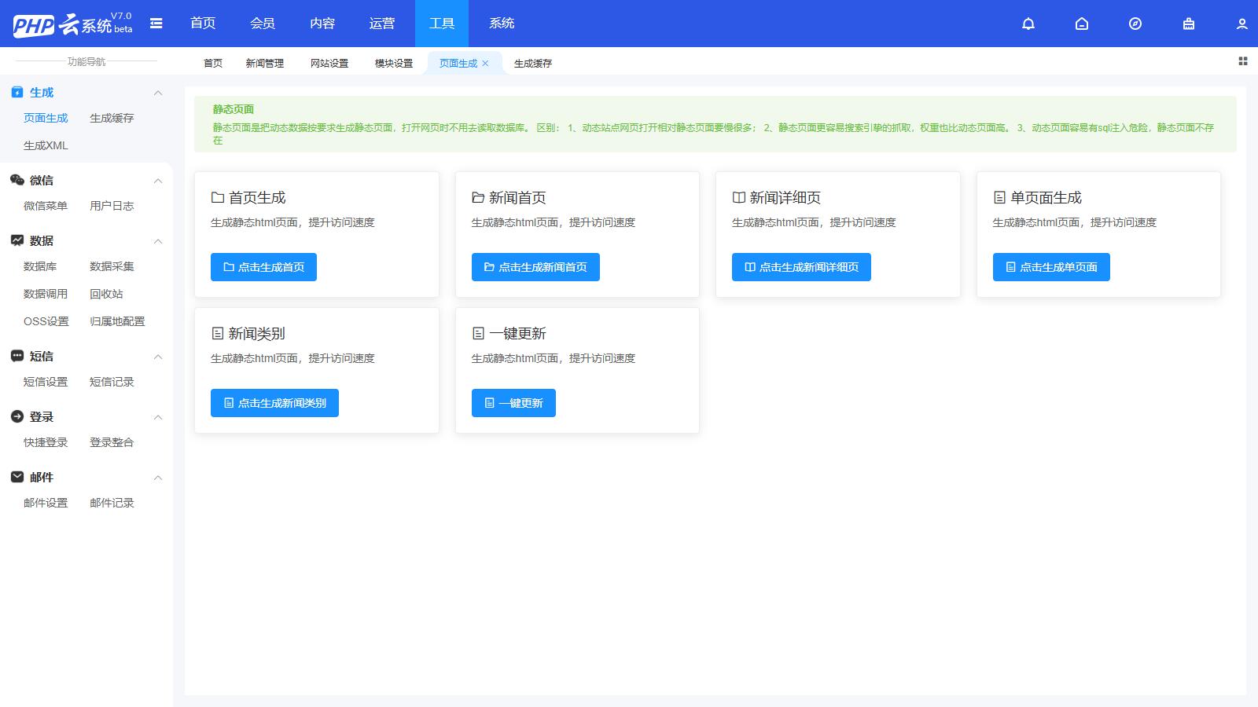Open the notification bell icon
The width and height of the screenshot is (1258, 707).
point(1028,24)
